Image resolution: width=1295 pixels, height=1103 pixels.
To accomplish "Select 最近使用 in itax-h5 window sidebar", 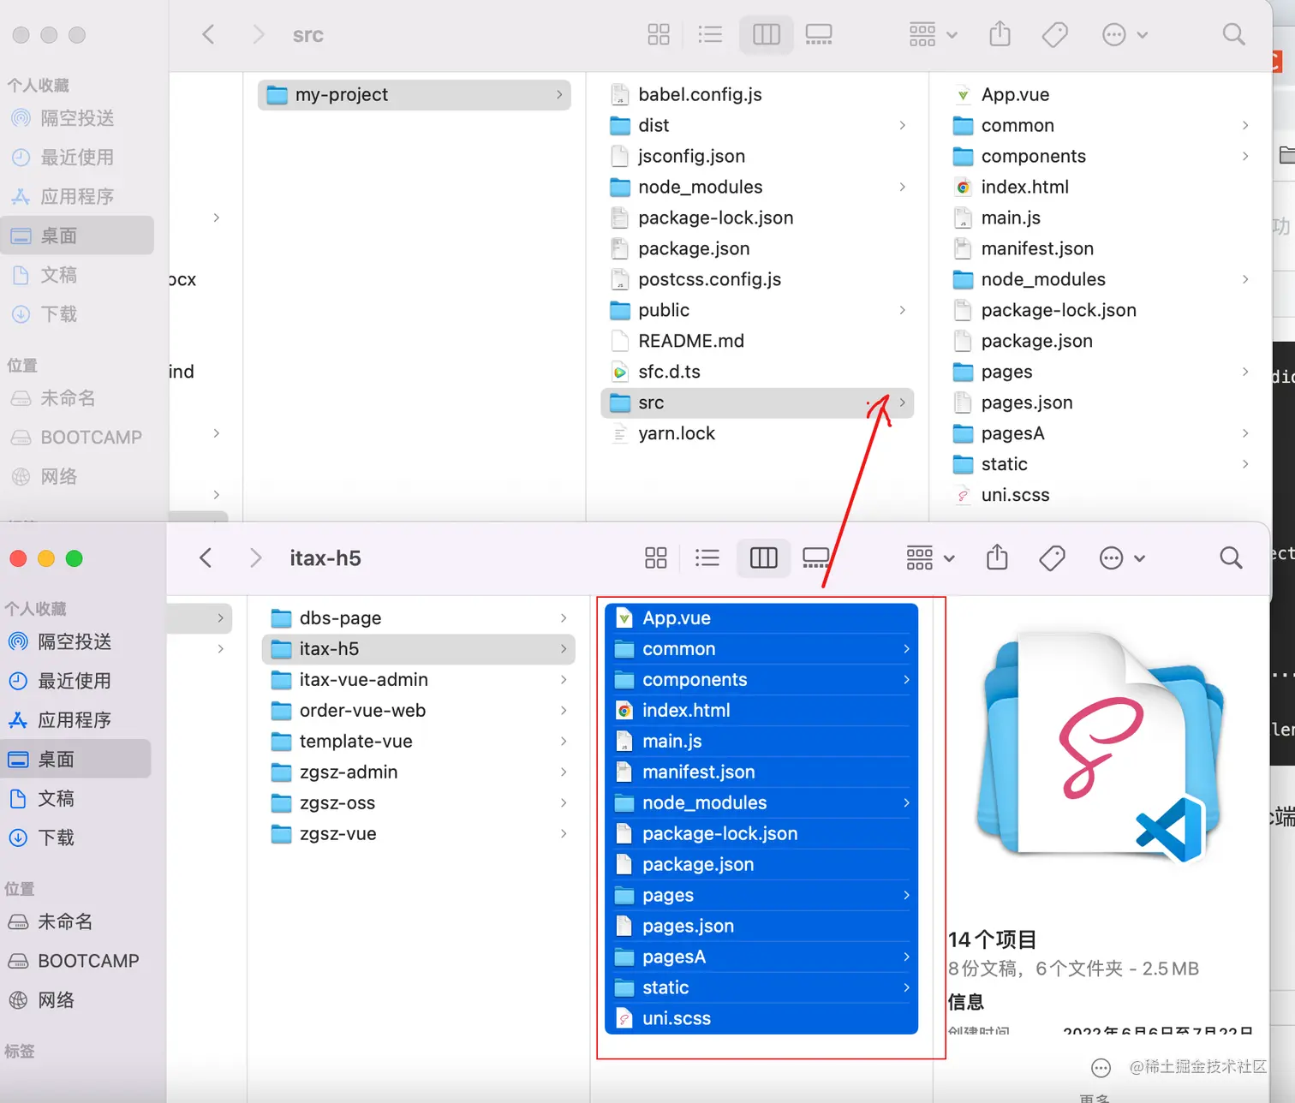I will (75, 681).
